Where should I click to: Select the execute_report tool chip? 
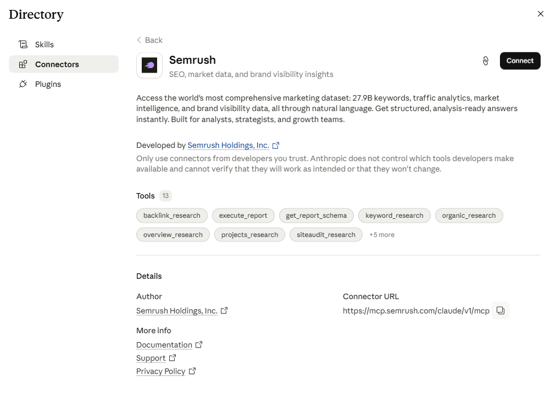tap(243, 216)
